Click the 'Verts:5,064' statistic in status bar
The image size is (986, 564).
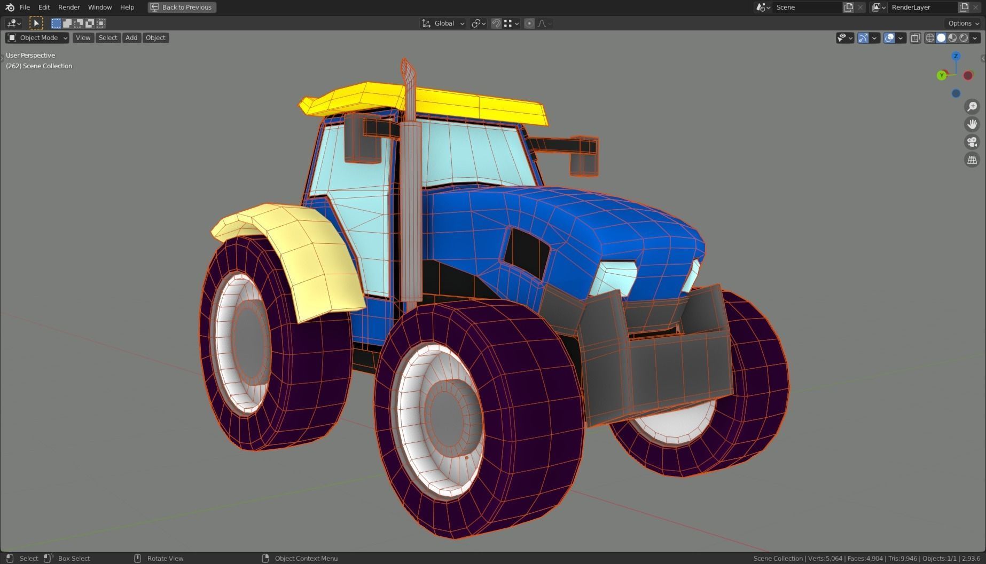(825, 558)
